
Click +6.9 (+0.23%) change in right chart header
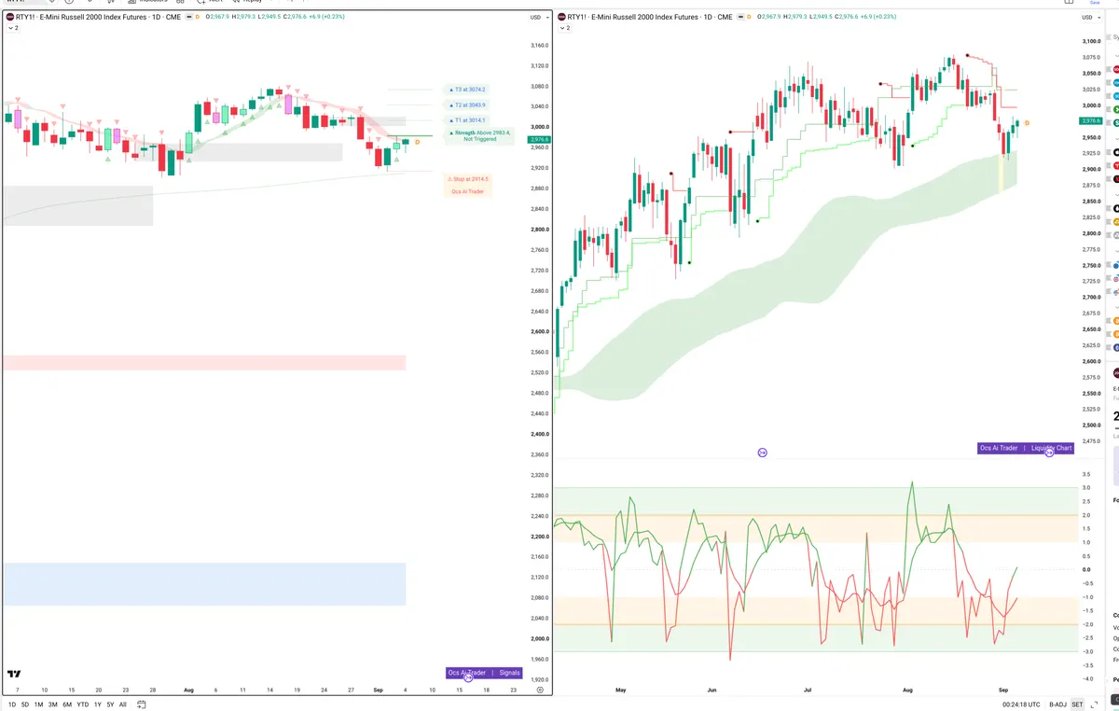pos(877,17)
